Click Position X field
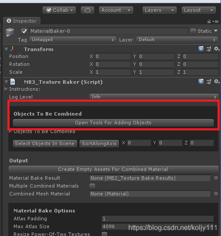Image resolution: width=221 pixels, height=236 pixels. [113, 56]
